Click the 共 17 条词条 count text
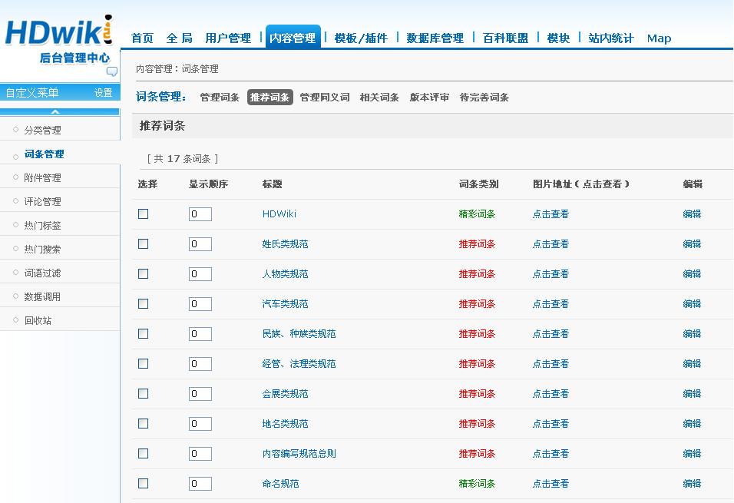Image resolution: width=734 pixels, height=503 pixels. click(x=183, y=159)
